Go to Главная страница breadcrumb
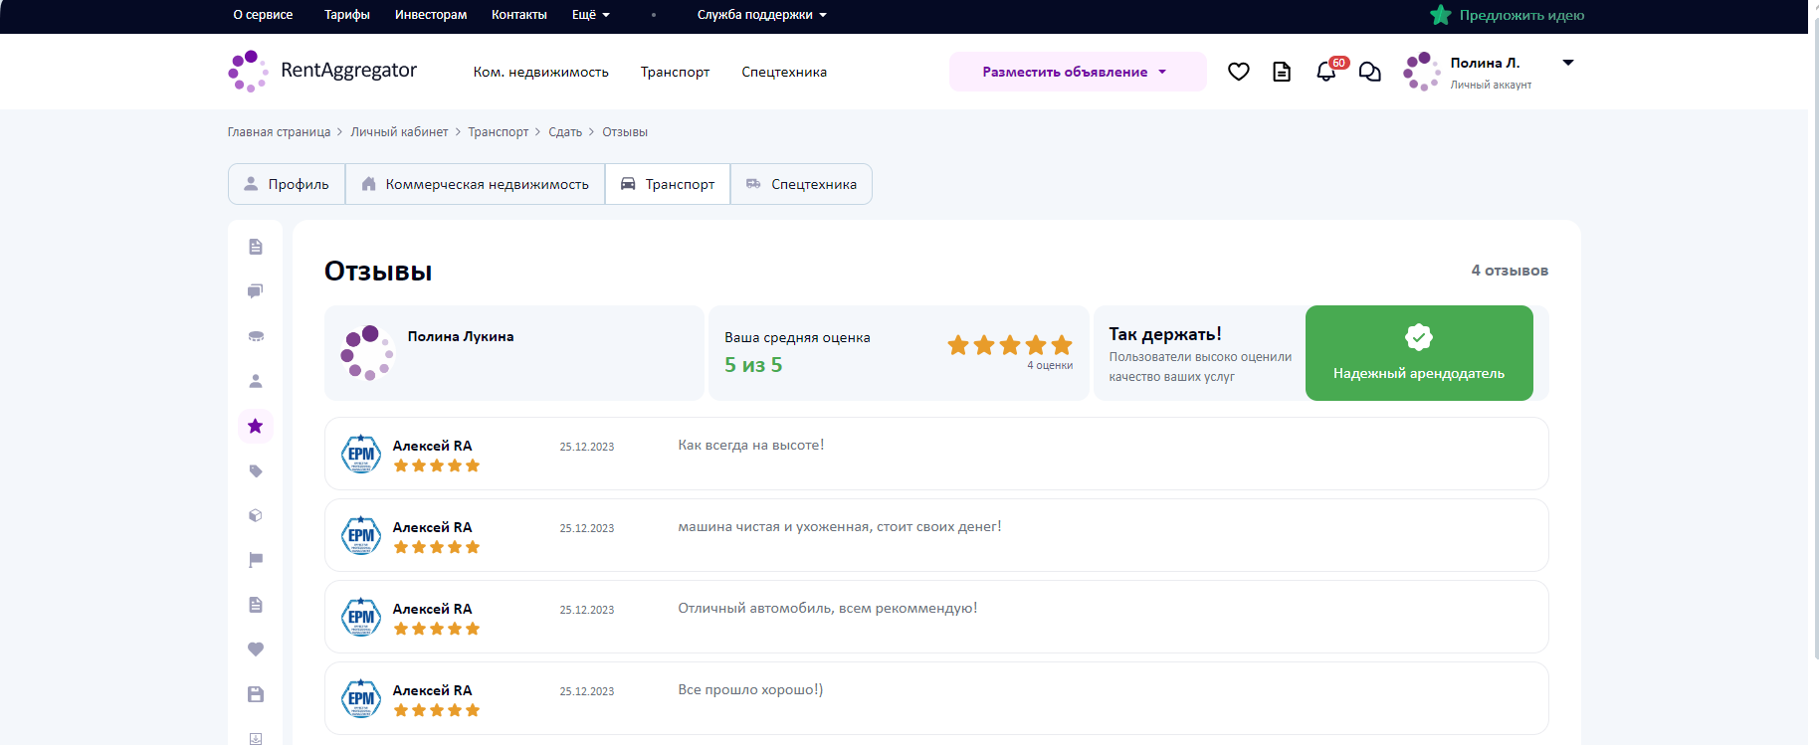 pos(279,132)
